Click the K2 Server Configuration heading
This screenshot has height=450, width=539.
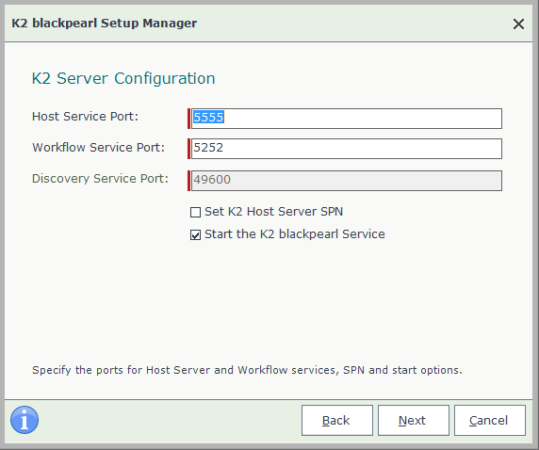[123, 78]
